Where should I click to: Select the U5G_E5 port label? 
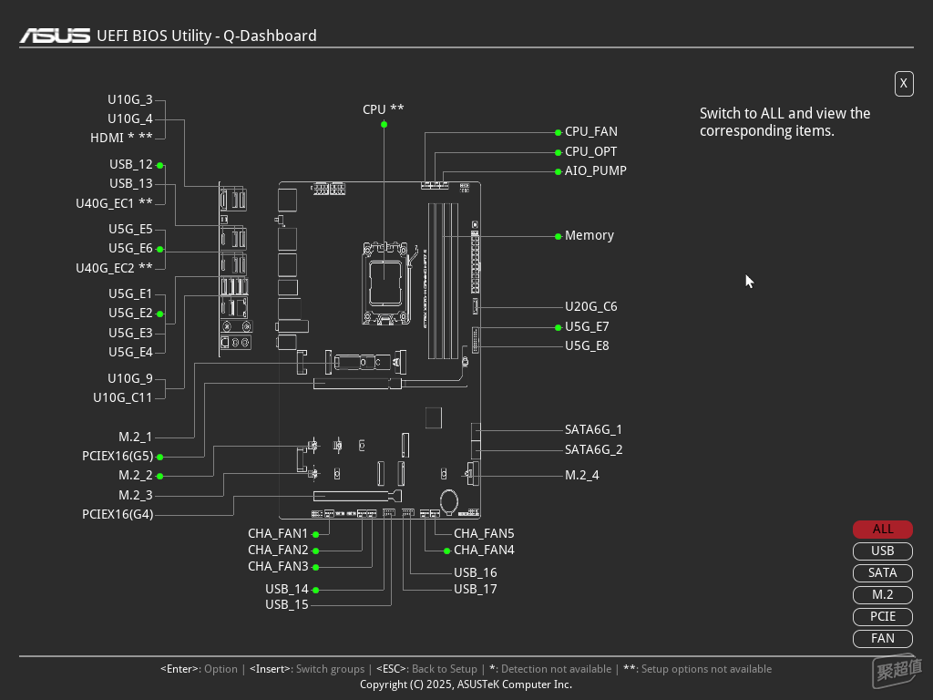click(130, 229)
